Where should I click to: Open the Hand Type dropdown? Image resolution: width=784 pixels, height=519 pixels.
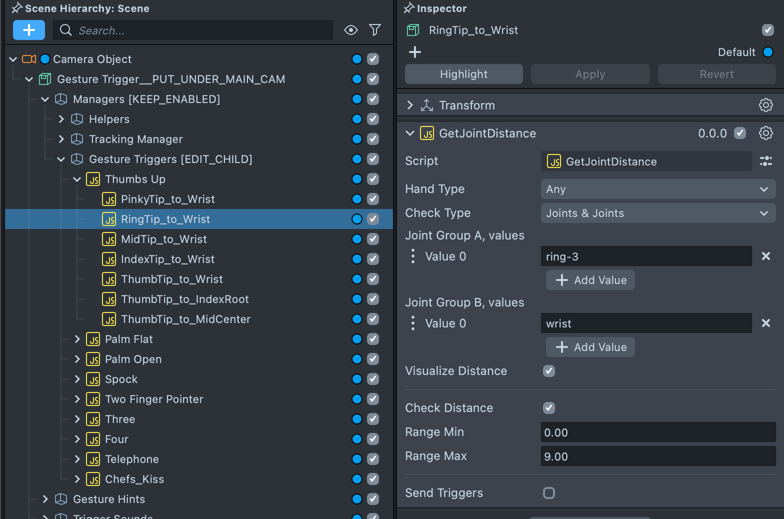click(x=657, y=189)
